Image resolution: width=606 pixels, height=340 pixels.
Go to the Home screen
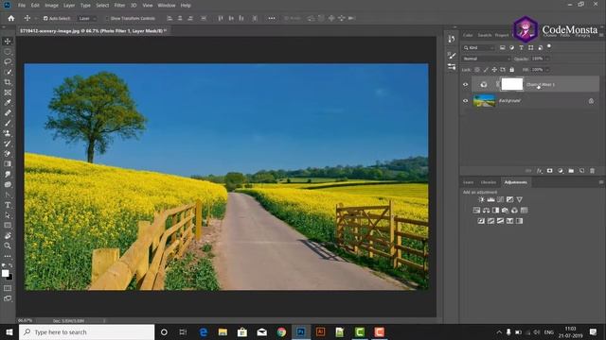(x=11, y=18)
